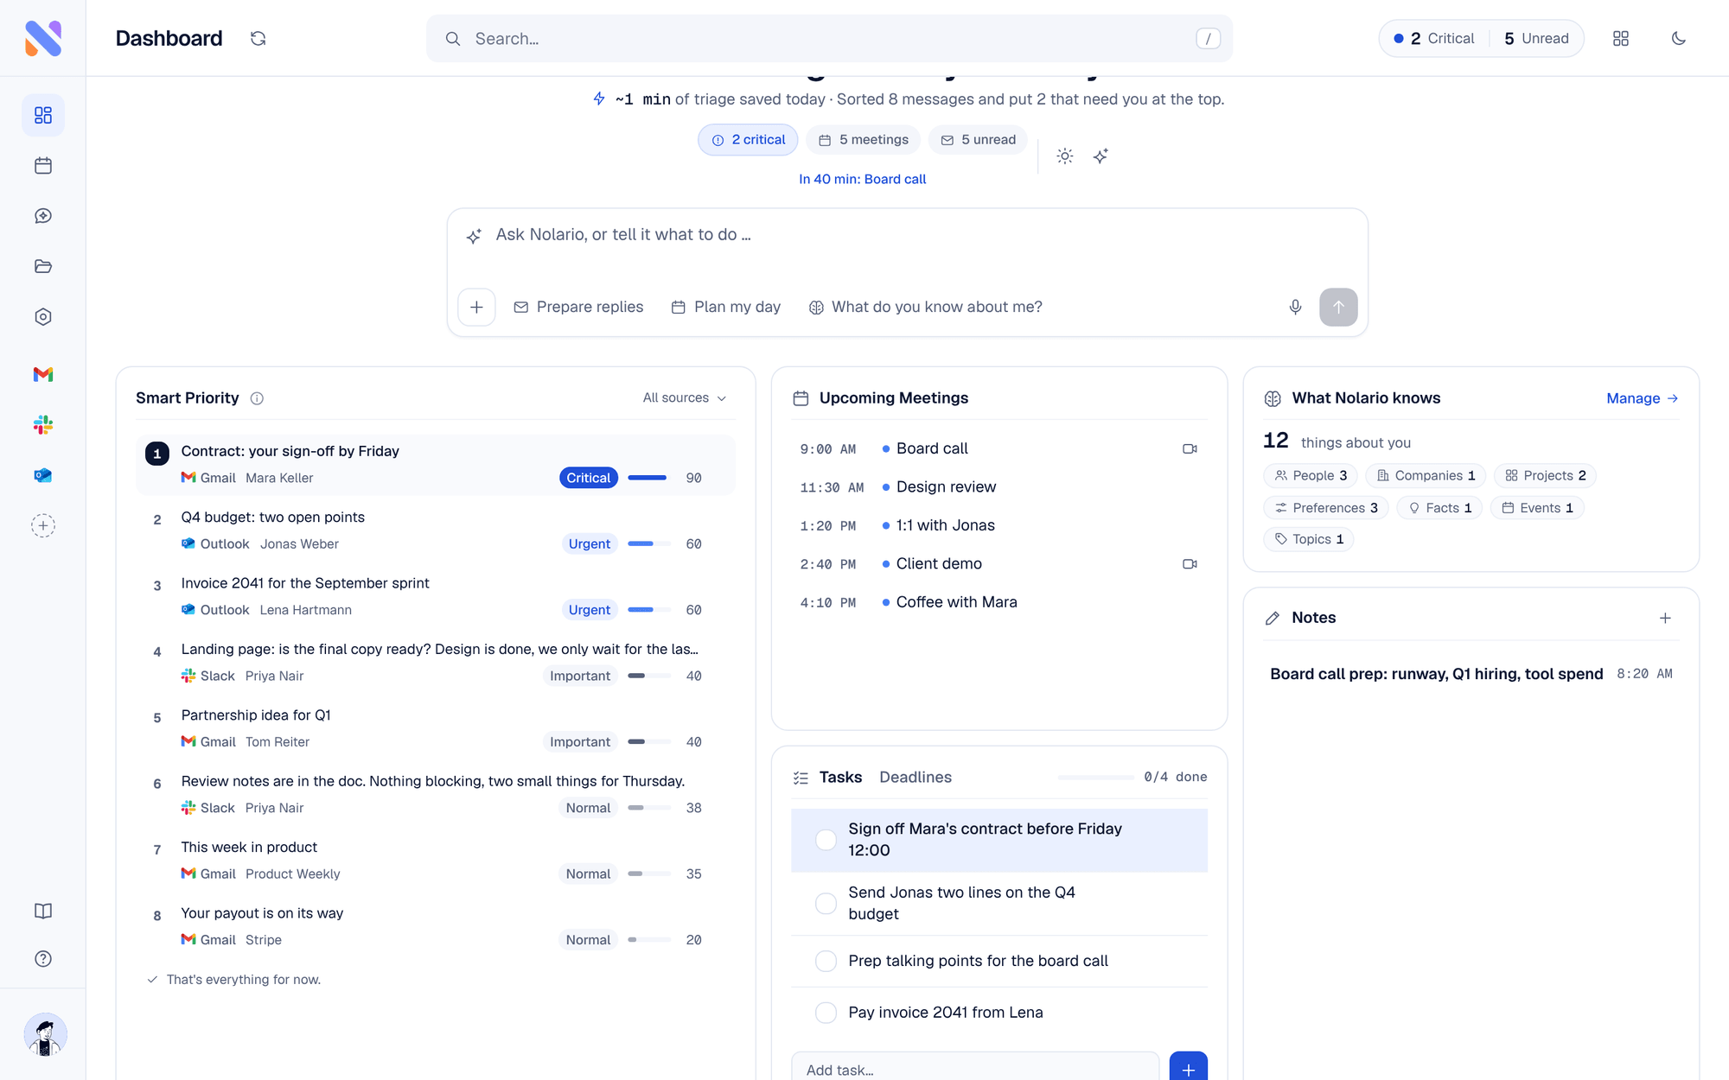
Task: Switch to the Deadlines tab
Action: 916,777
